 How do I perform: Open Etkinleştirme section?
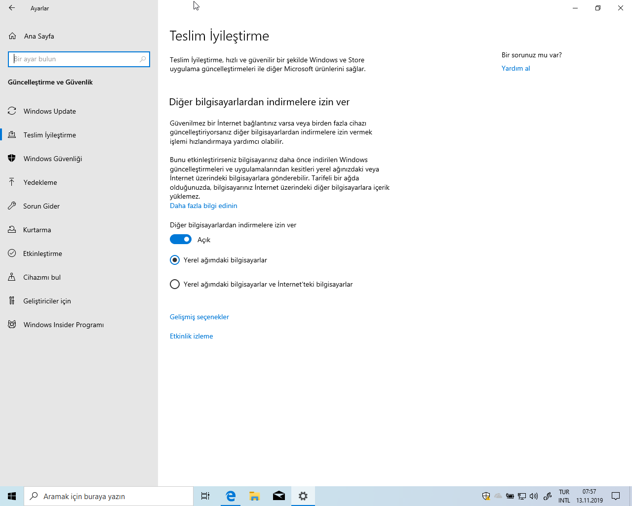coord(79,253)
